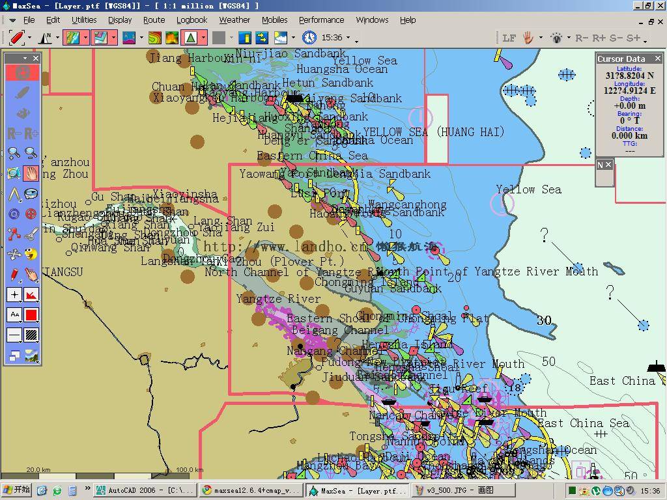This screenshot has width=667, height=500.
Task: Close the Cursor Data panel
Action: coord(658,58)
